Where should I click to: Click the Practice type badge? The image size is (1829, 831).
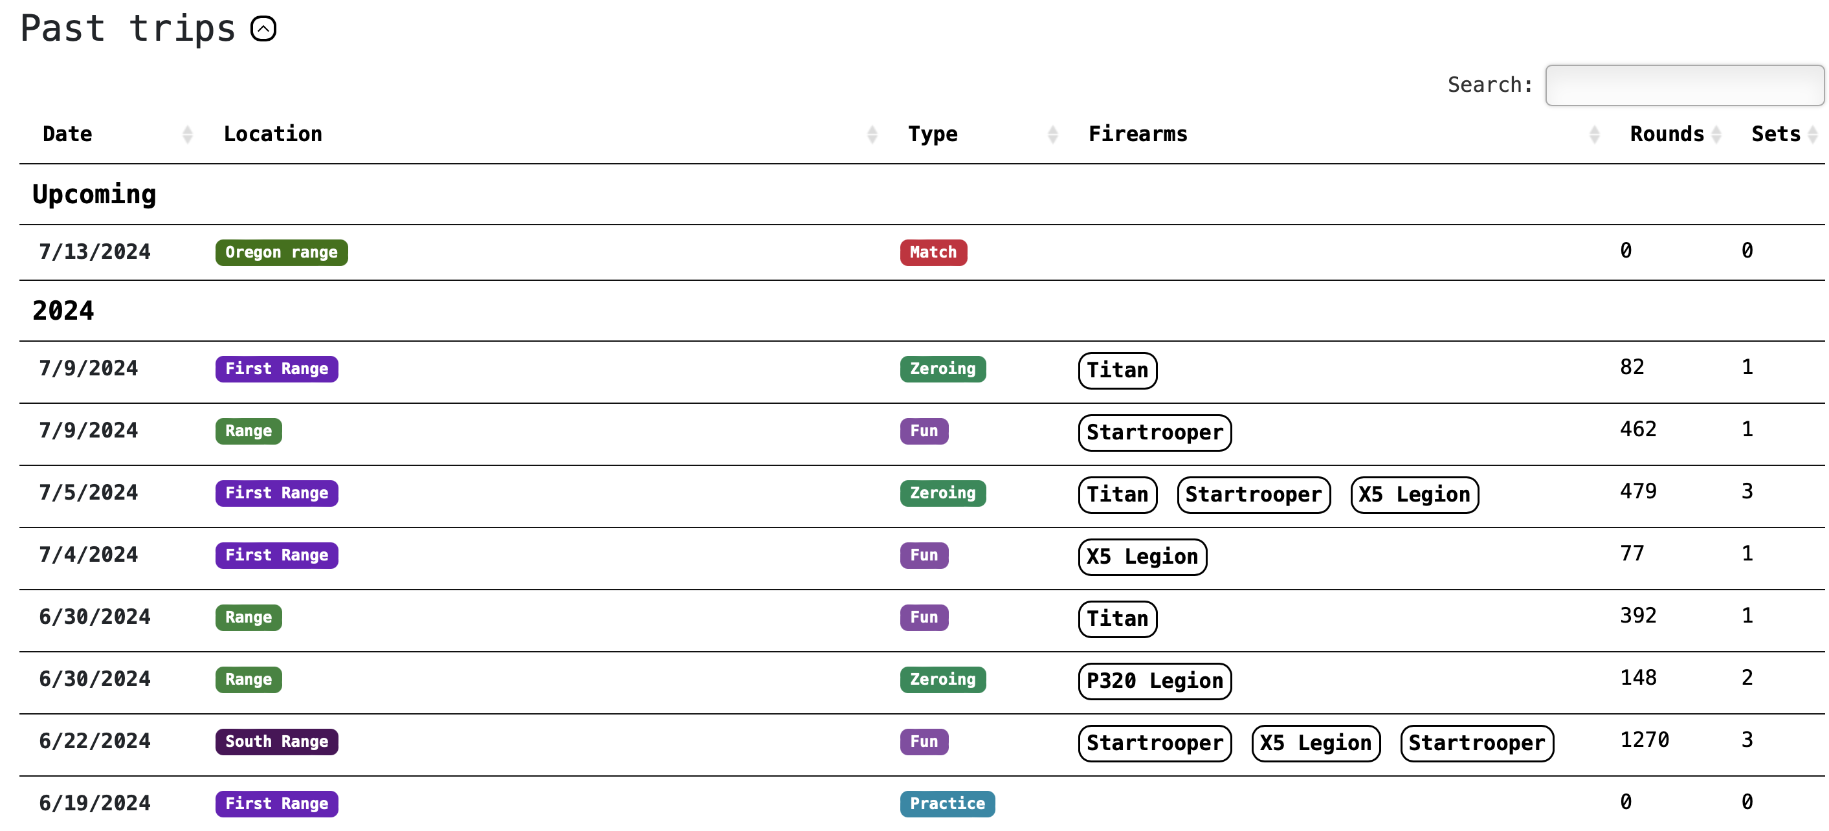(947, 803)
